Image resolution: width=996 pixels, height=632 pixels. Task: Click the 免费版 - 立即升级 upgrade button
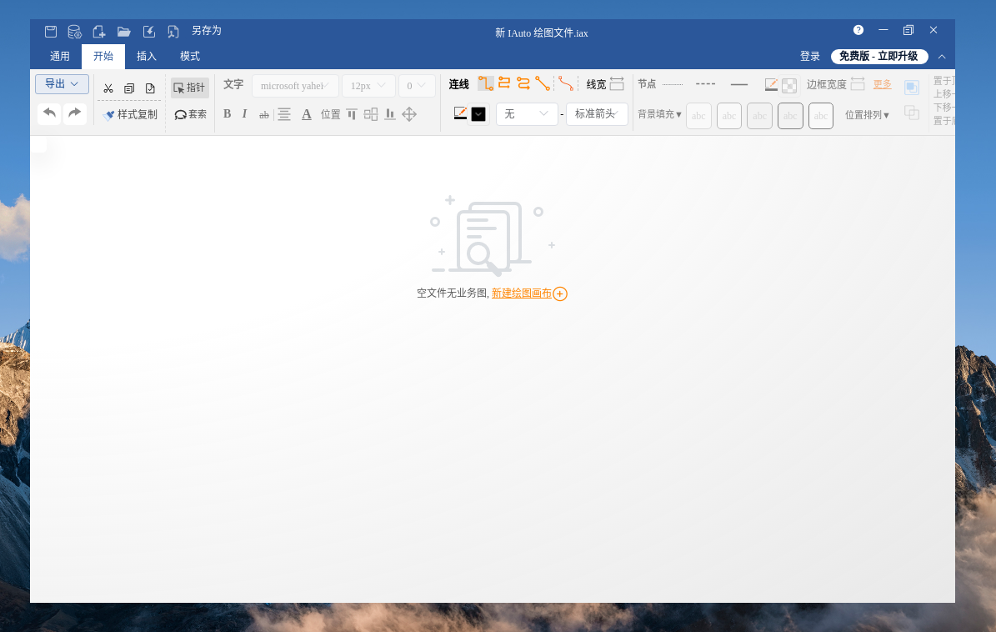click(878, 57)
